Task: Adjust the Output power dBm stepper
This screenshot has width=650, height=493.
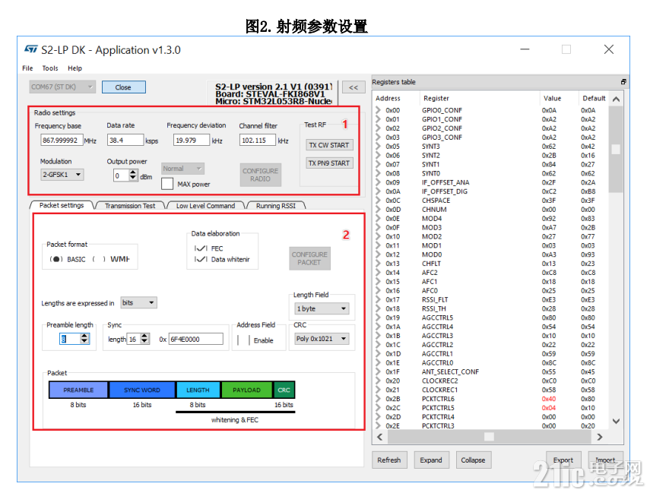Action: 132,175
